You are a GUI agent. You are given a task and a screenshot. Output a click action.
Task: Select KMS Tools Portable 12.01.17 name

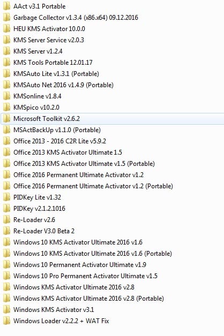pos(53,63)
